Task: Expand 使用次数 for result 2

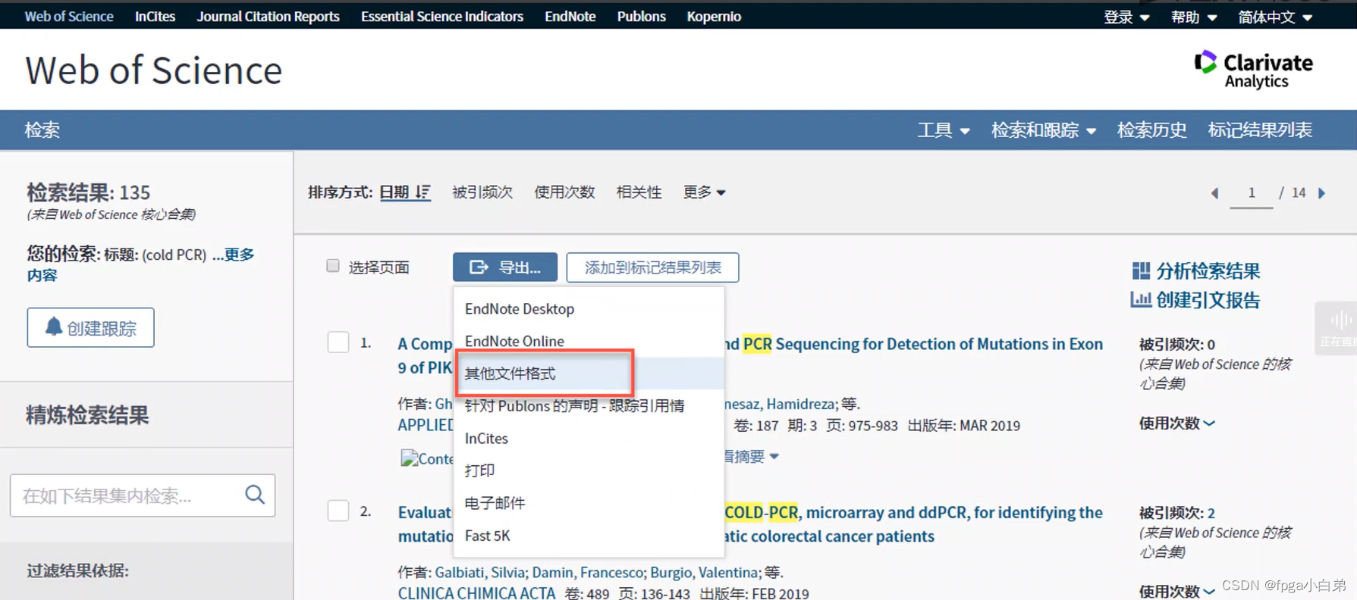Action: (x=1177, y=591)
